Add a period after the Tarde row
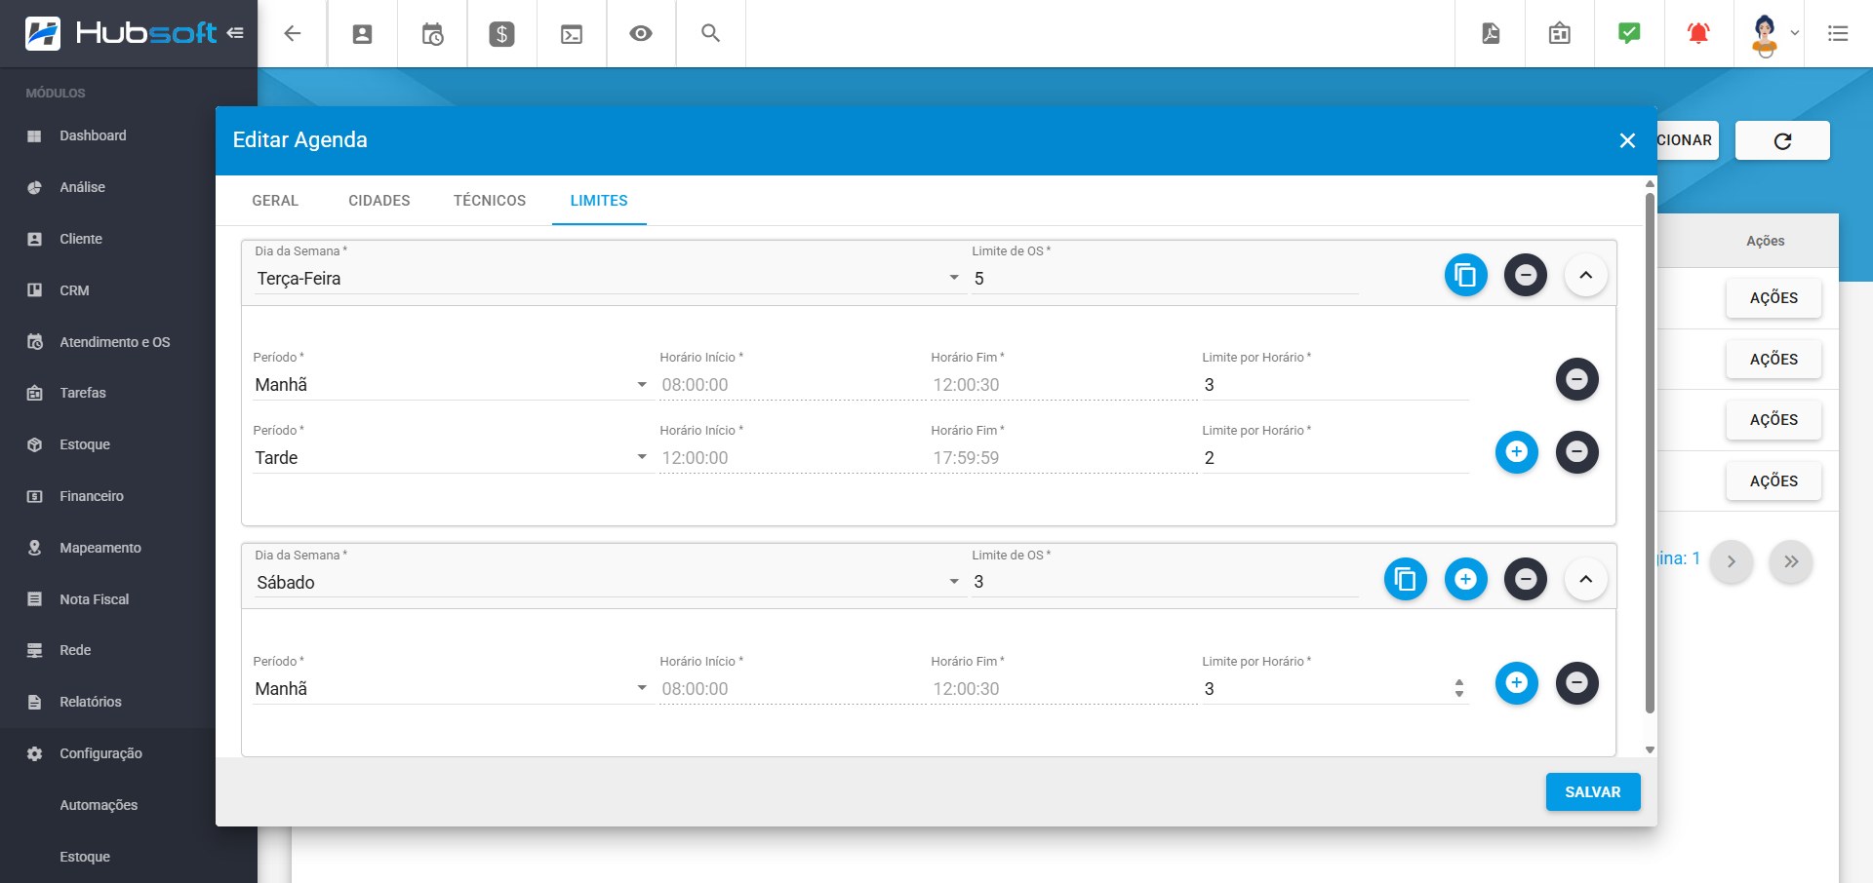 click(x=1516, y=451)
